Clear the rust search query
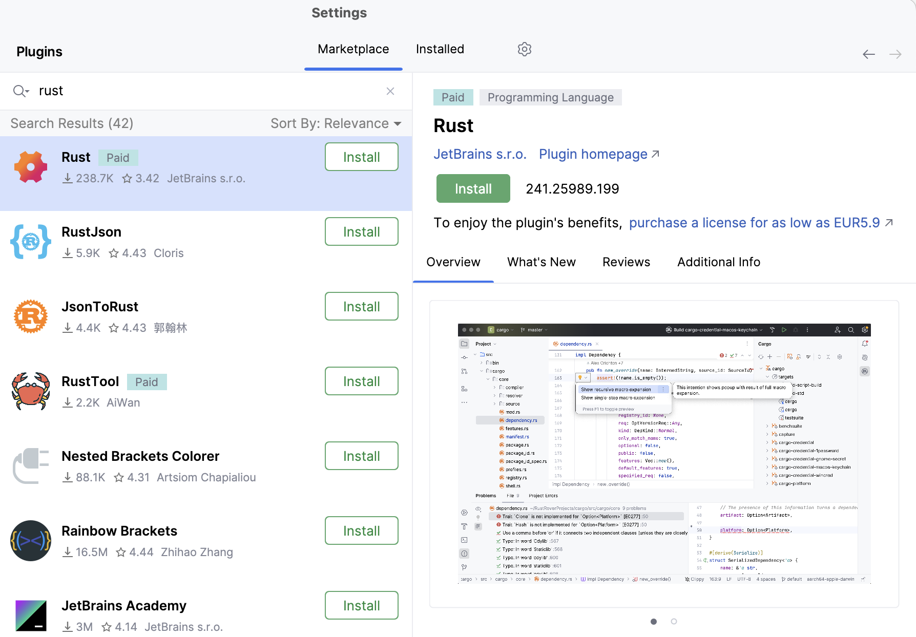The image size is (916, 637). [390, 91]
